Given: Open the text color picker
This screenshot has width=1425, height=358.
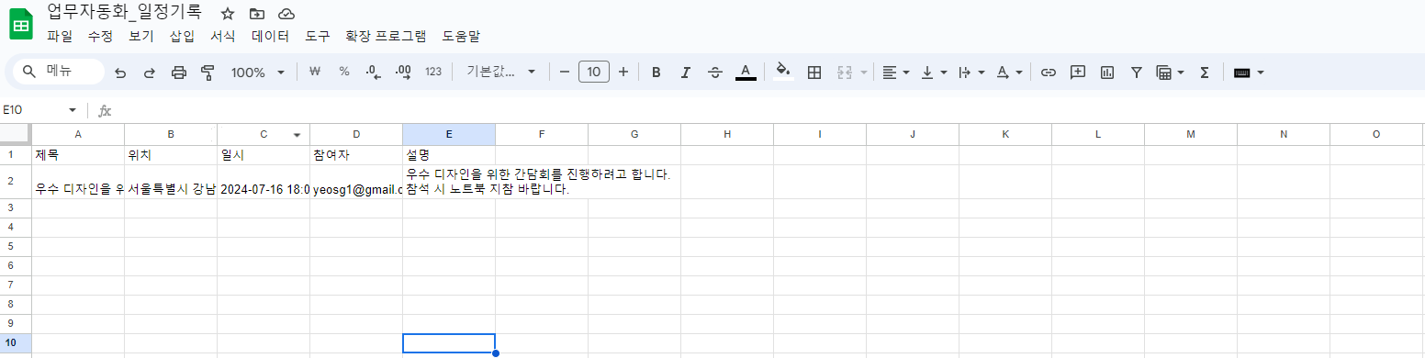Looking at the screenshot, I should coord(746,72).
